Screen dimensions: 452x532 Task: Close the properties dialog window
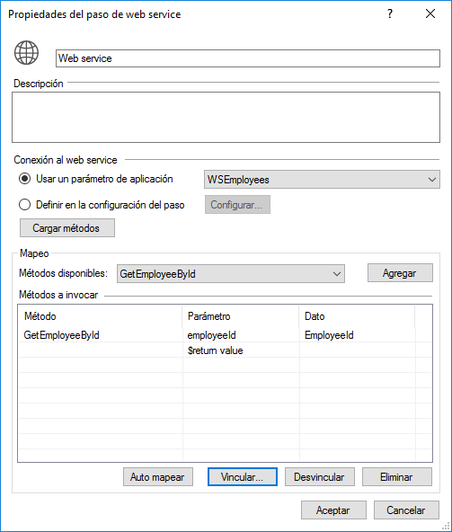pos(430,13)
